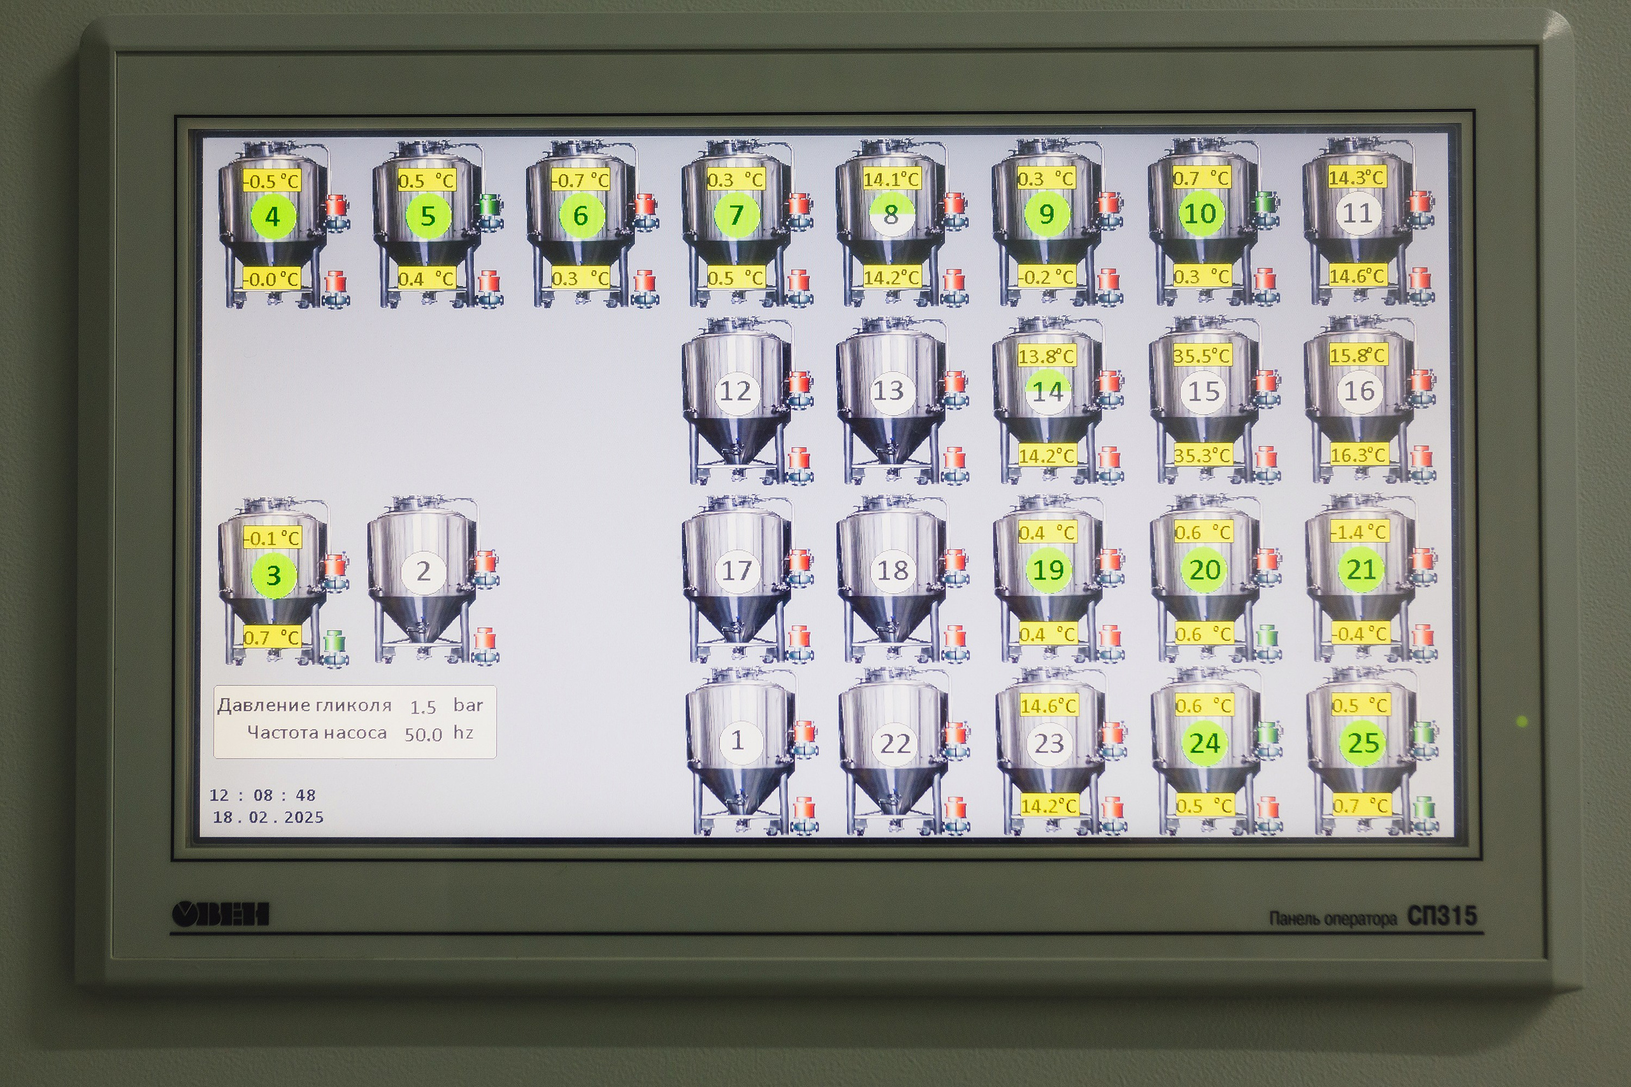
Task: Open tank 15 showing 35.5°C
Action: coord(1204,392)
